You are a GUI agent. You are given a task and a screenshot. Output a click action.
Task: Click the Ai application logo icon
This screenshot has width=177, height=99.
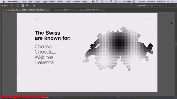pyautogui.click(x=12, y=5)
